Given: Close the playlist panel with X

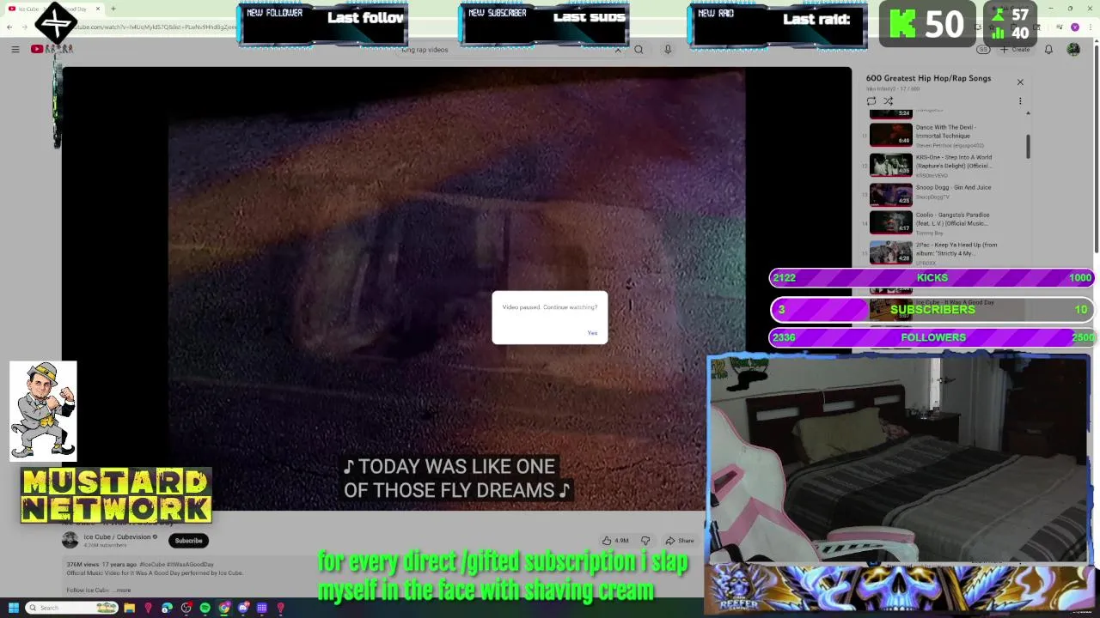Looking at the screenshot, I should click(x=1020, y=82).
